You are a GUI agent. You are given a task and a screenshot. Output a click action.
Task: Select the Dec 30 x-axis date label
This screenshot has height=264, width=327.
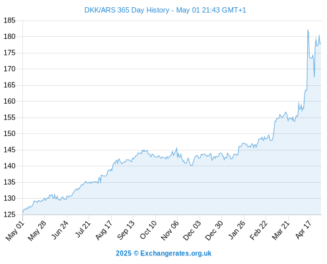[214, 230]
